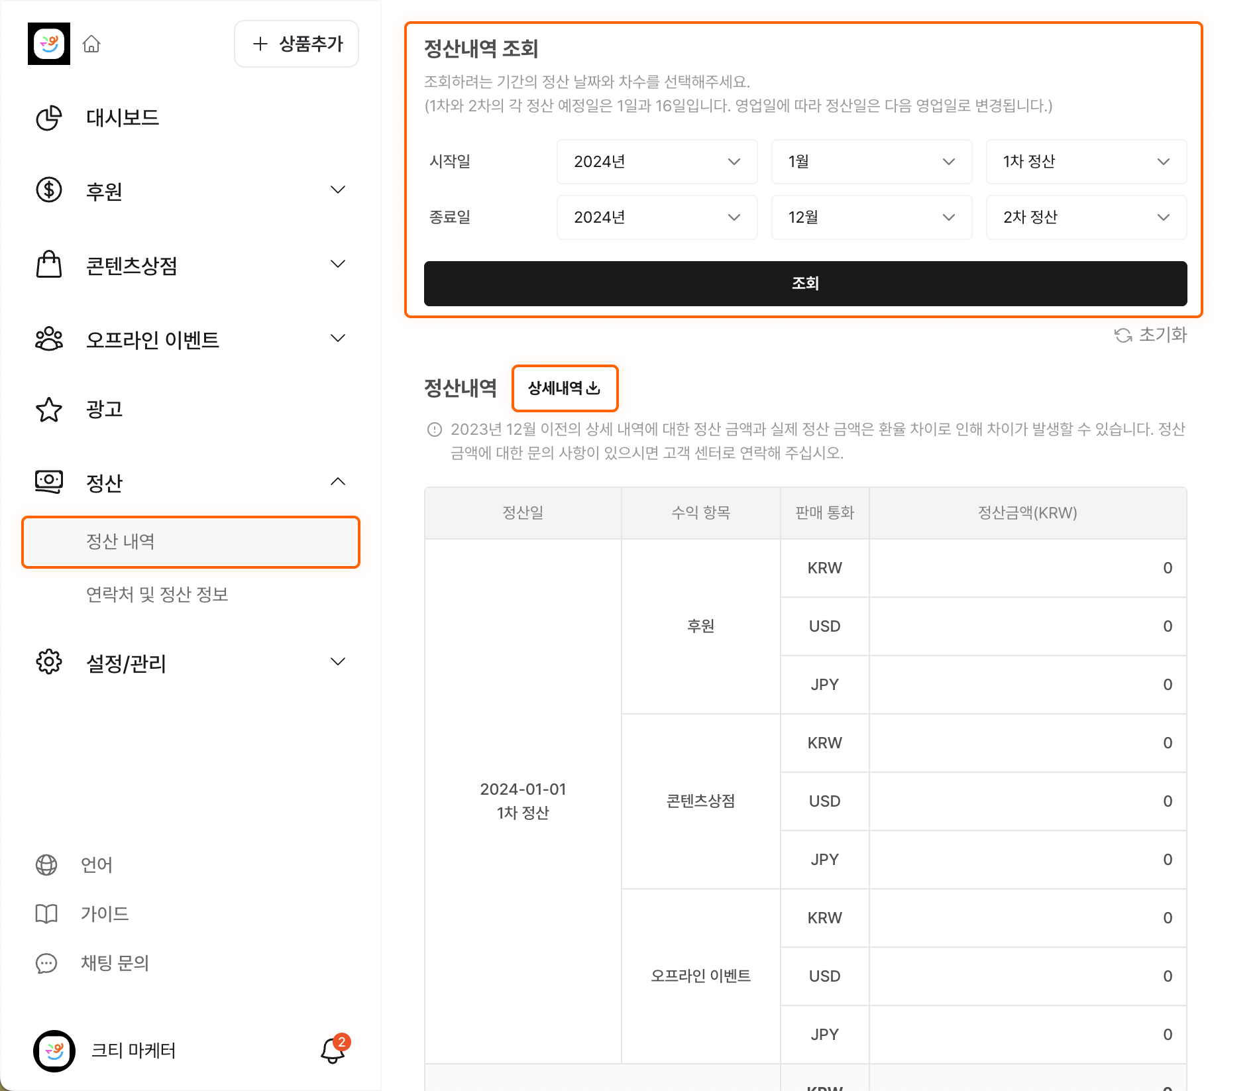1259x1091 pixels.
Task: Expand the 후원 menu chevron
Action: [x=338, y=190]
